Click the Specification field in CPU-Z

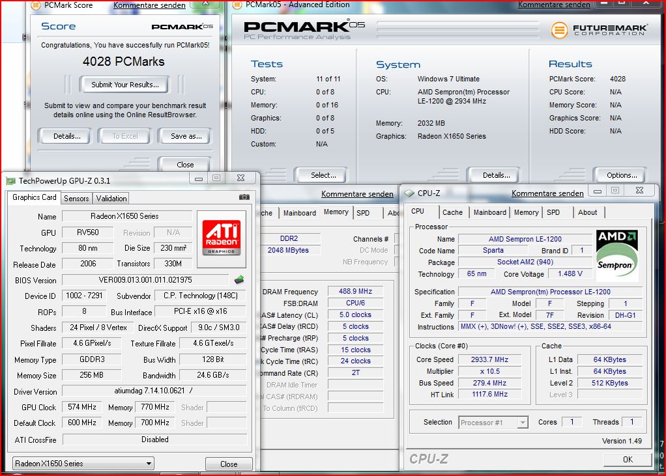point(551,292)
